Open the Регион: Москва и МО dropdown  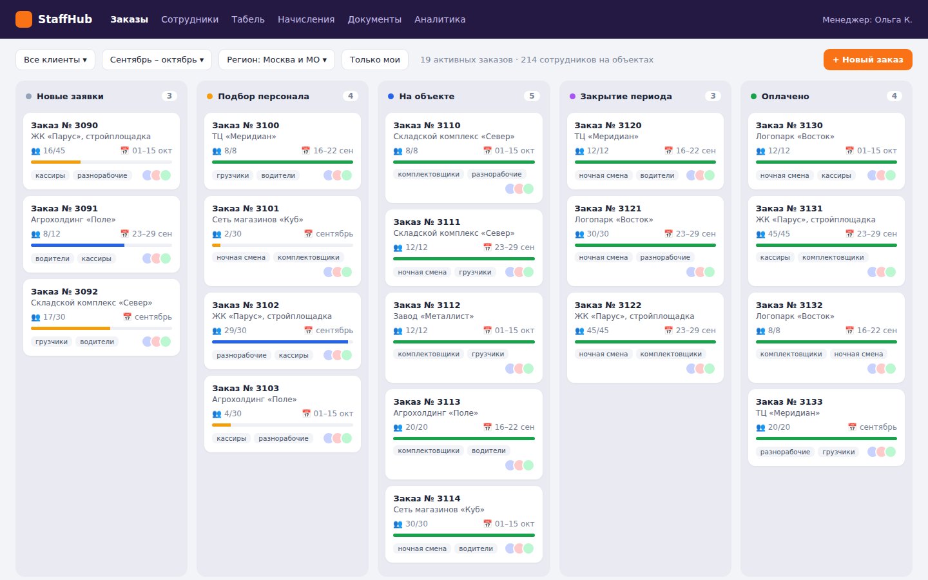(x=276, y=59)
